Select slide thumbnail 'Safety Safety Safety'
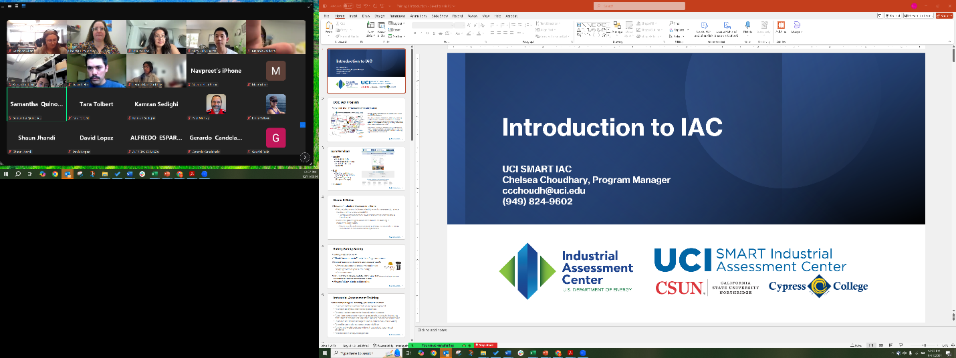Screen dimensions: 956x358 point(366,267)
